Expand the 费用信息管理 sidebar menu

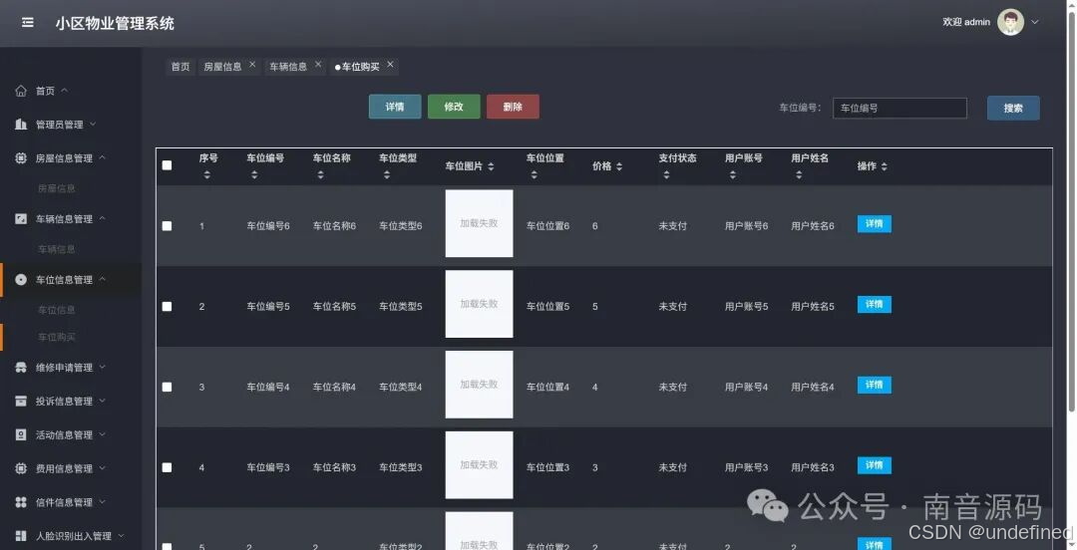pos(102,468)
